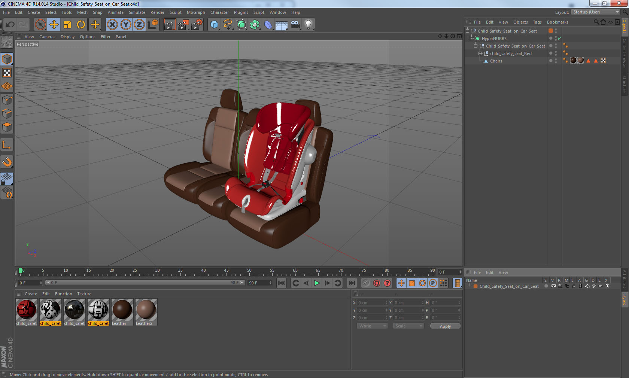The height and width of the screenshot is (378, 629).
Task: Select Polygons mode in left toolbar
Action: click(x=7, y=127)
